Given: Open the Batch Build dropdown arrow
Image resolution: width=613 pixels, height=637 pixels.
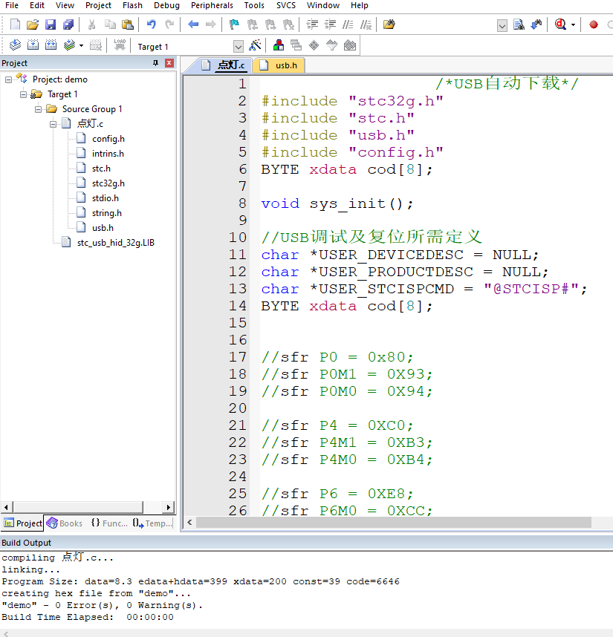Looking at the screenshot, I should pyautogui.click(x=81, y=45).
